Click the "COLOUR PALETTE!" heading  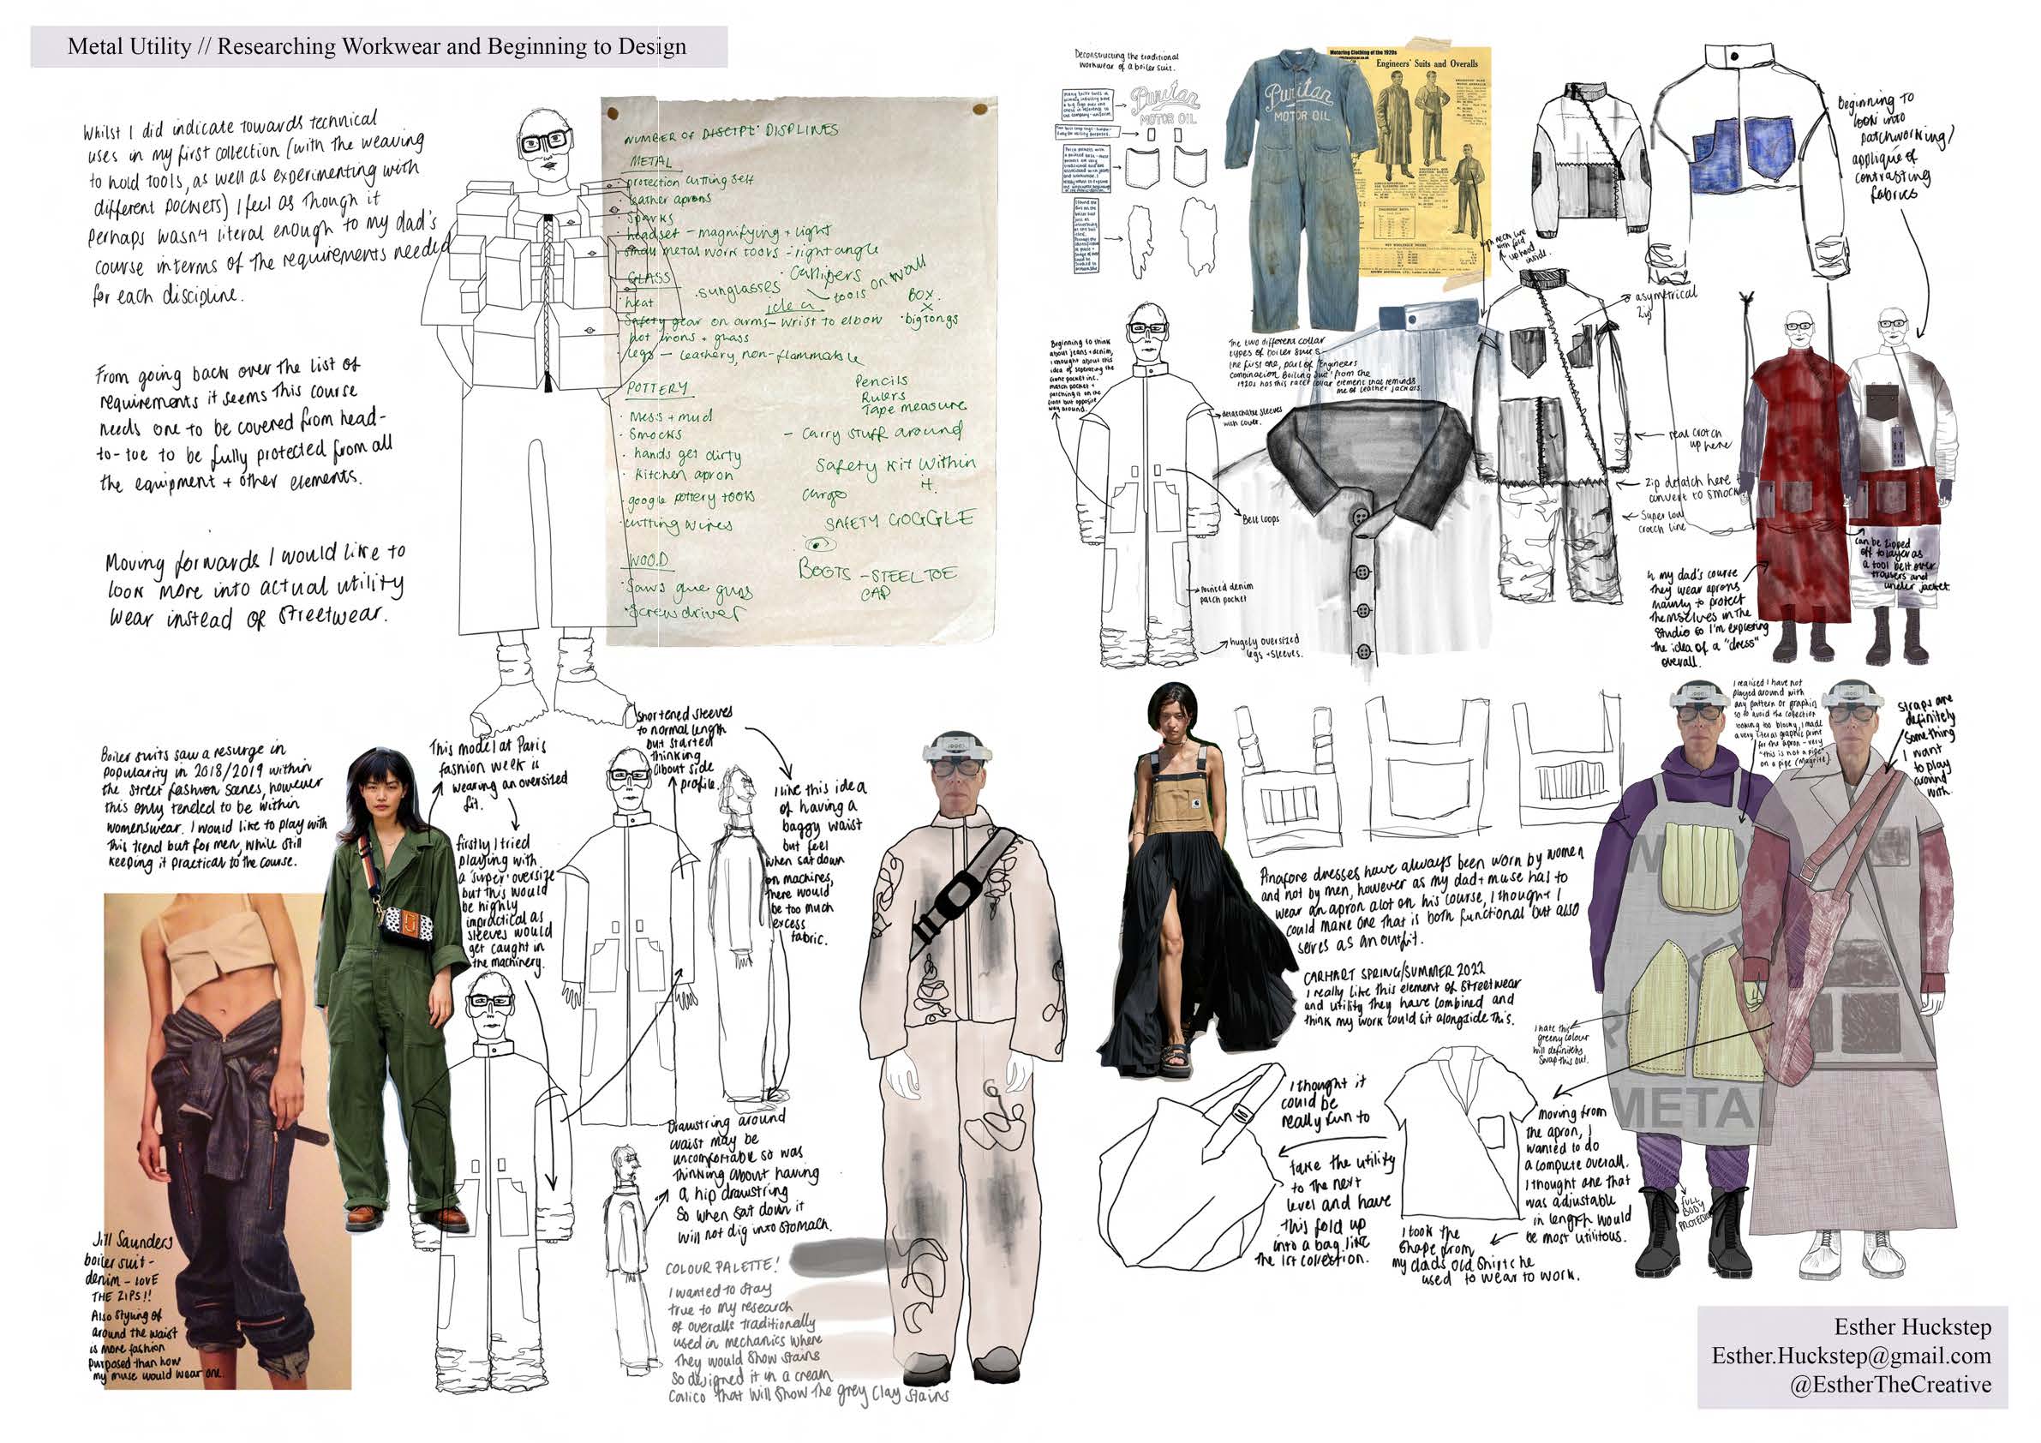coord(722,1266)
